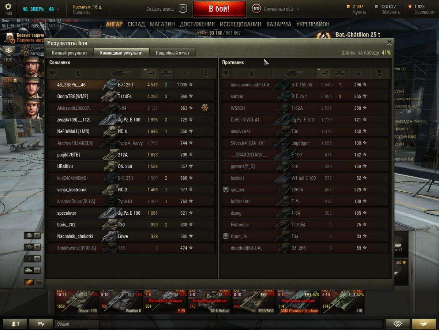Toggle the small checkbox beside orange stripe filter
Screen dimensions: 439x330
coord(39,282)
